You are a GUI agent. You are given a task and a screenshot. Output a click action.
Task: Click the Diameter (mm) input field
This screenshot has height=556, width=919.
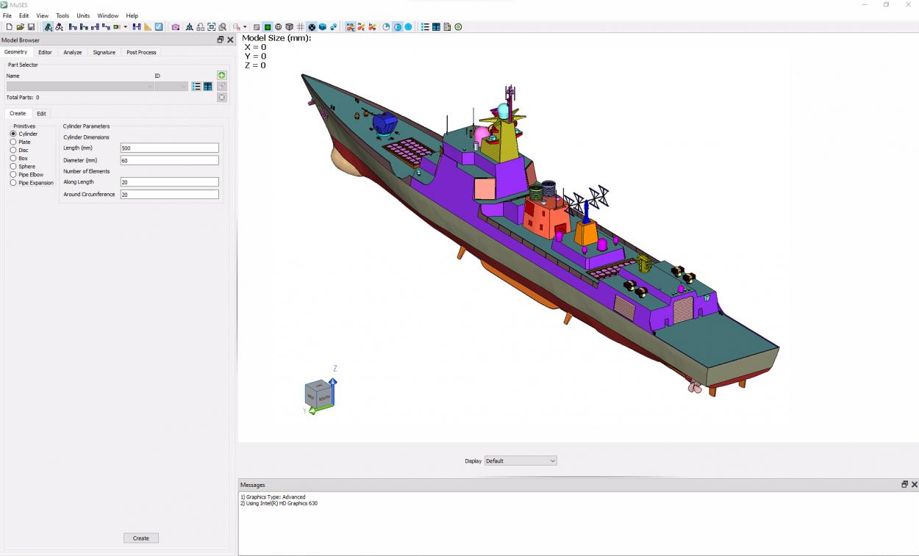coord(169,160)
